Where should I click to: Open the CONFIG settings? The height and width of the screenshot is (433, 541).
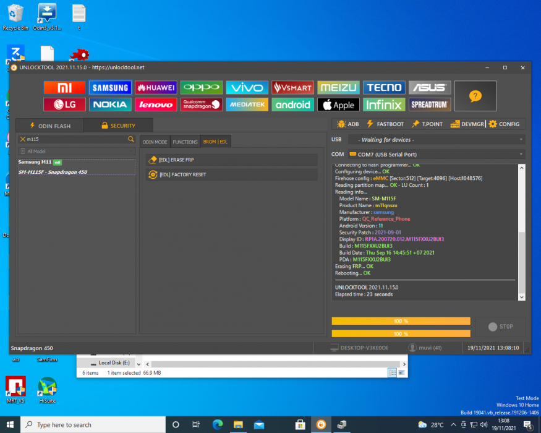point(504,124)
